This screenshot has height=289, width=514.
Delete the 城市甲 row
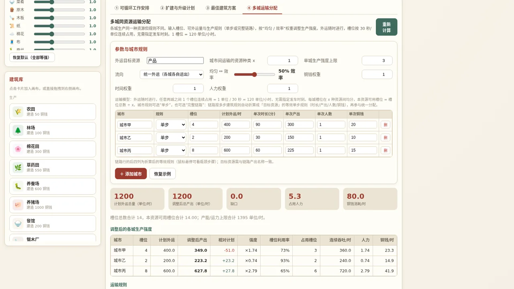(x=385, y=125)
